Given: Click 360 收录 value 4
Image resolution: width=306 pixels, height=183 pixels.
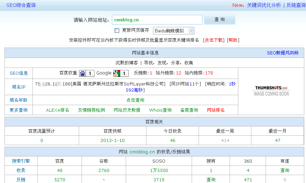Looking at the screenshot, I should click(248, 171).
